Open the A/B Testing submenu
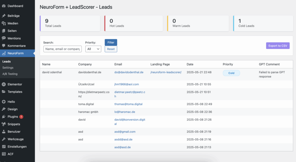Screen dimensions: 296x162 click(x=10, y=74)
